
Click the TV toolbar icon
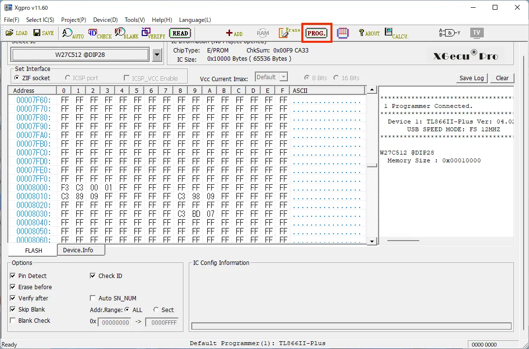[477, 33]
